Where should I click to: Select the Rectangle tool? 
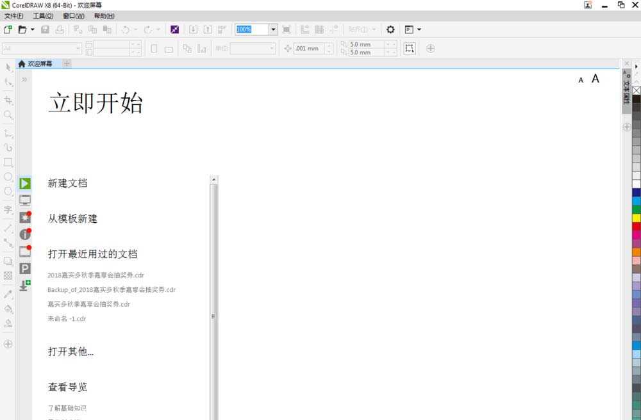click(x=8, y=162)
